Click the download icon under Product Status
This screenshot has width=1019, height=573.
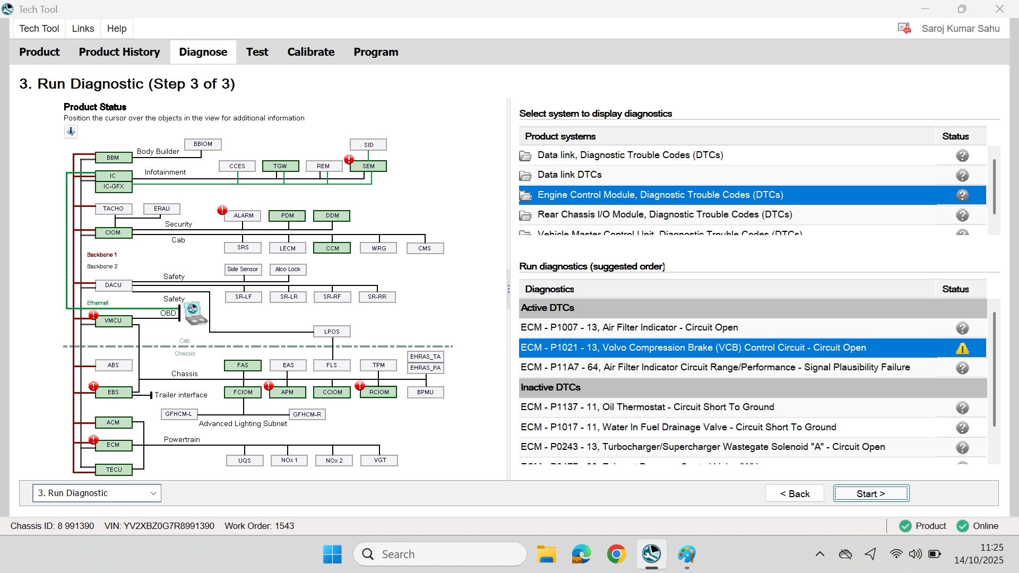(x=71, y=131)
